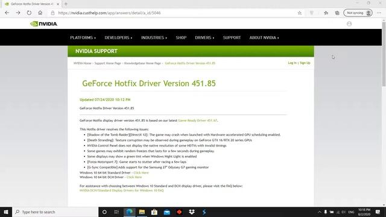Reload the current page

(x=29, y=13)
